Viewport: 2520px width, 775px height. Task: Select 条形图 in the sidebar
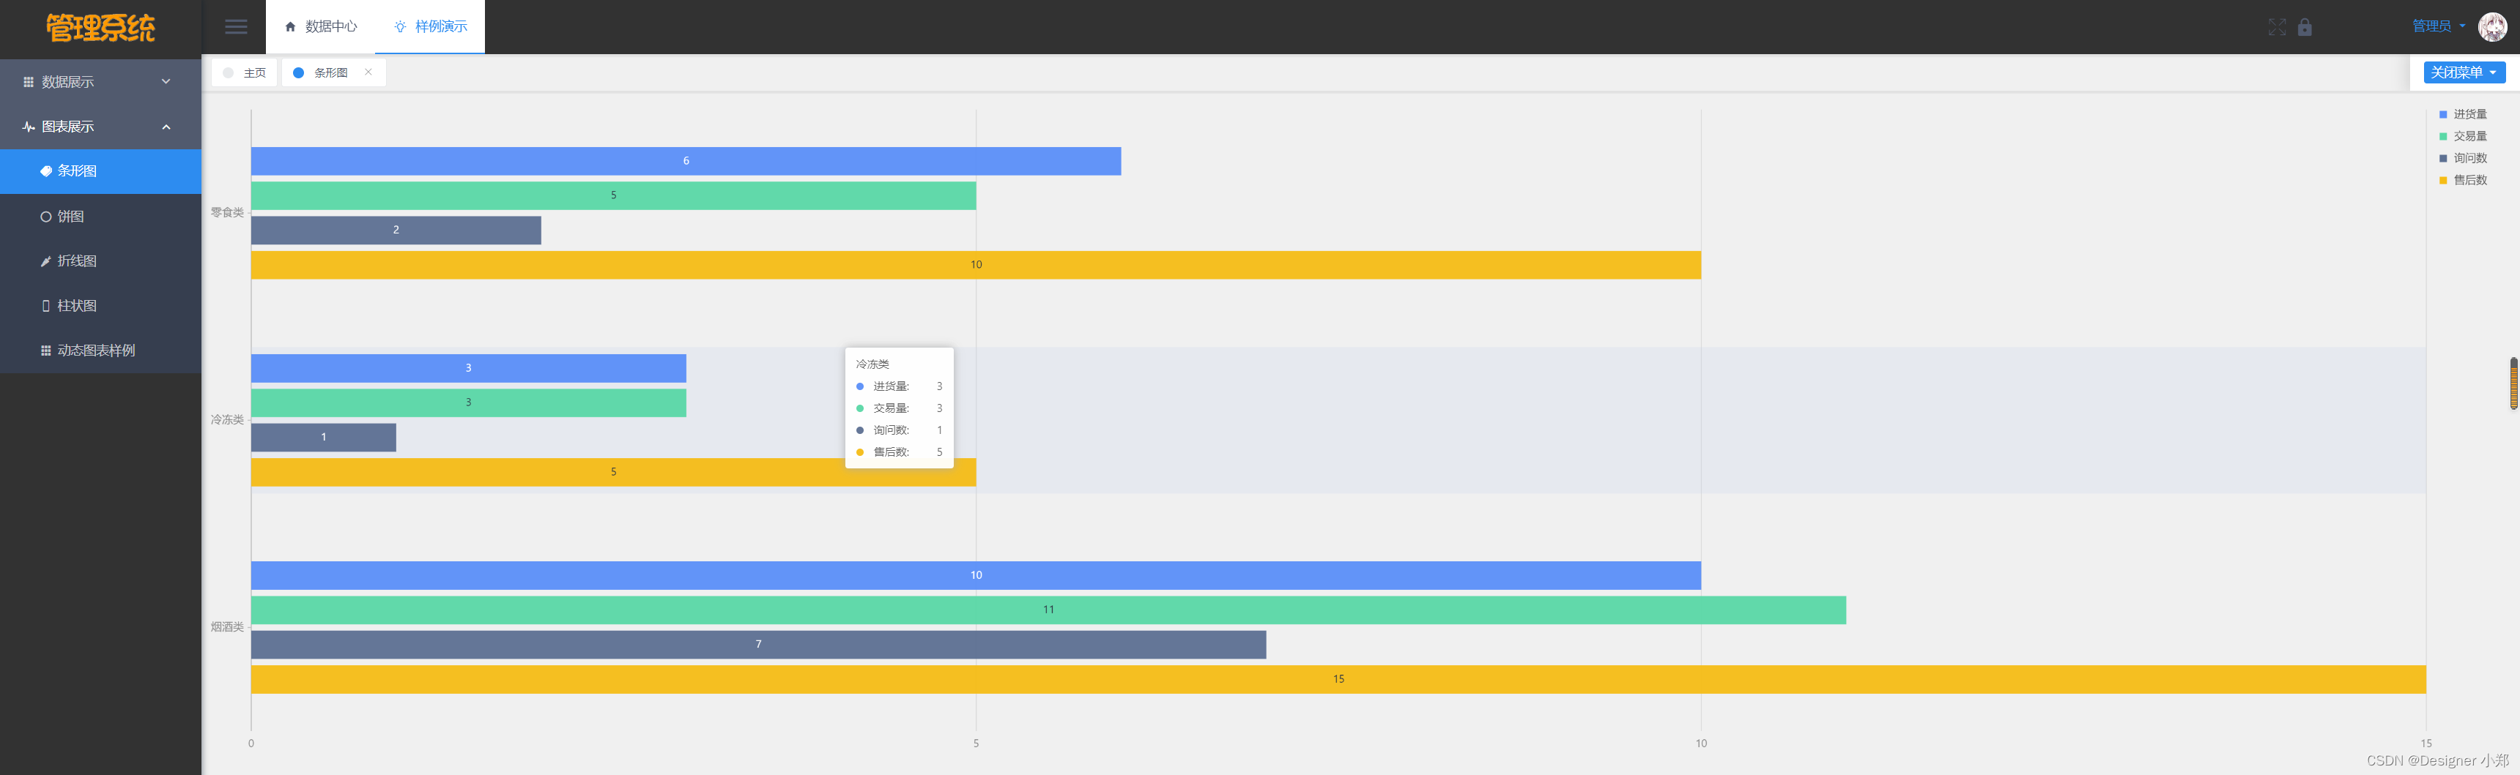click(x=76, y=171)
